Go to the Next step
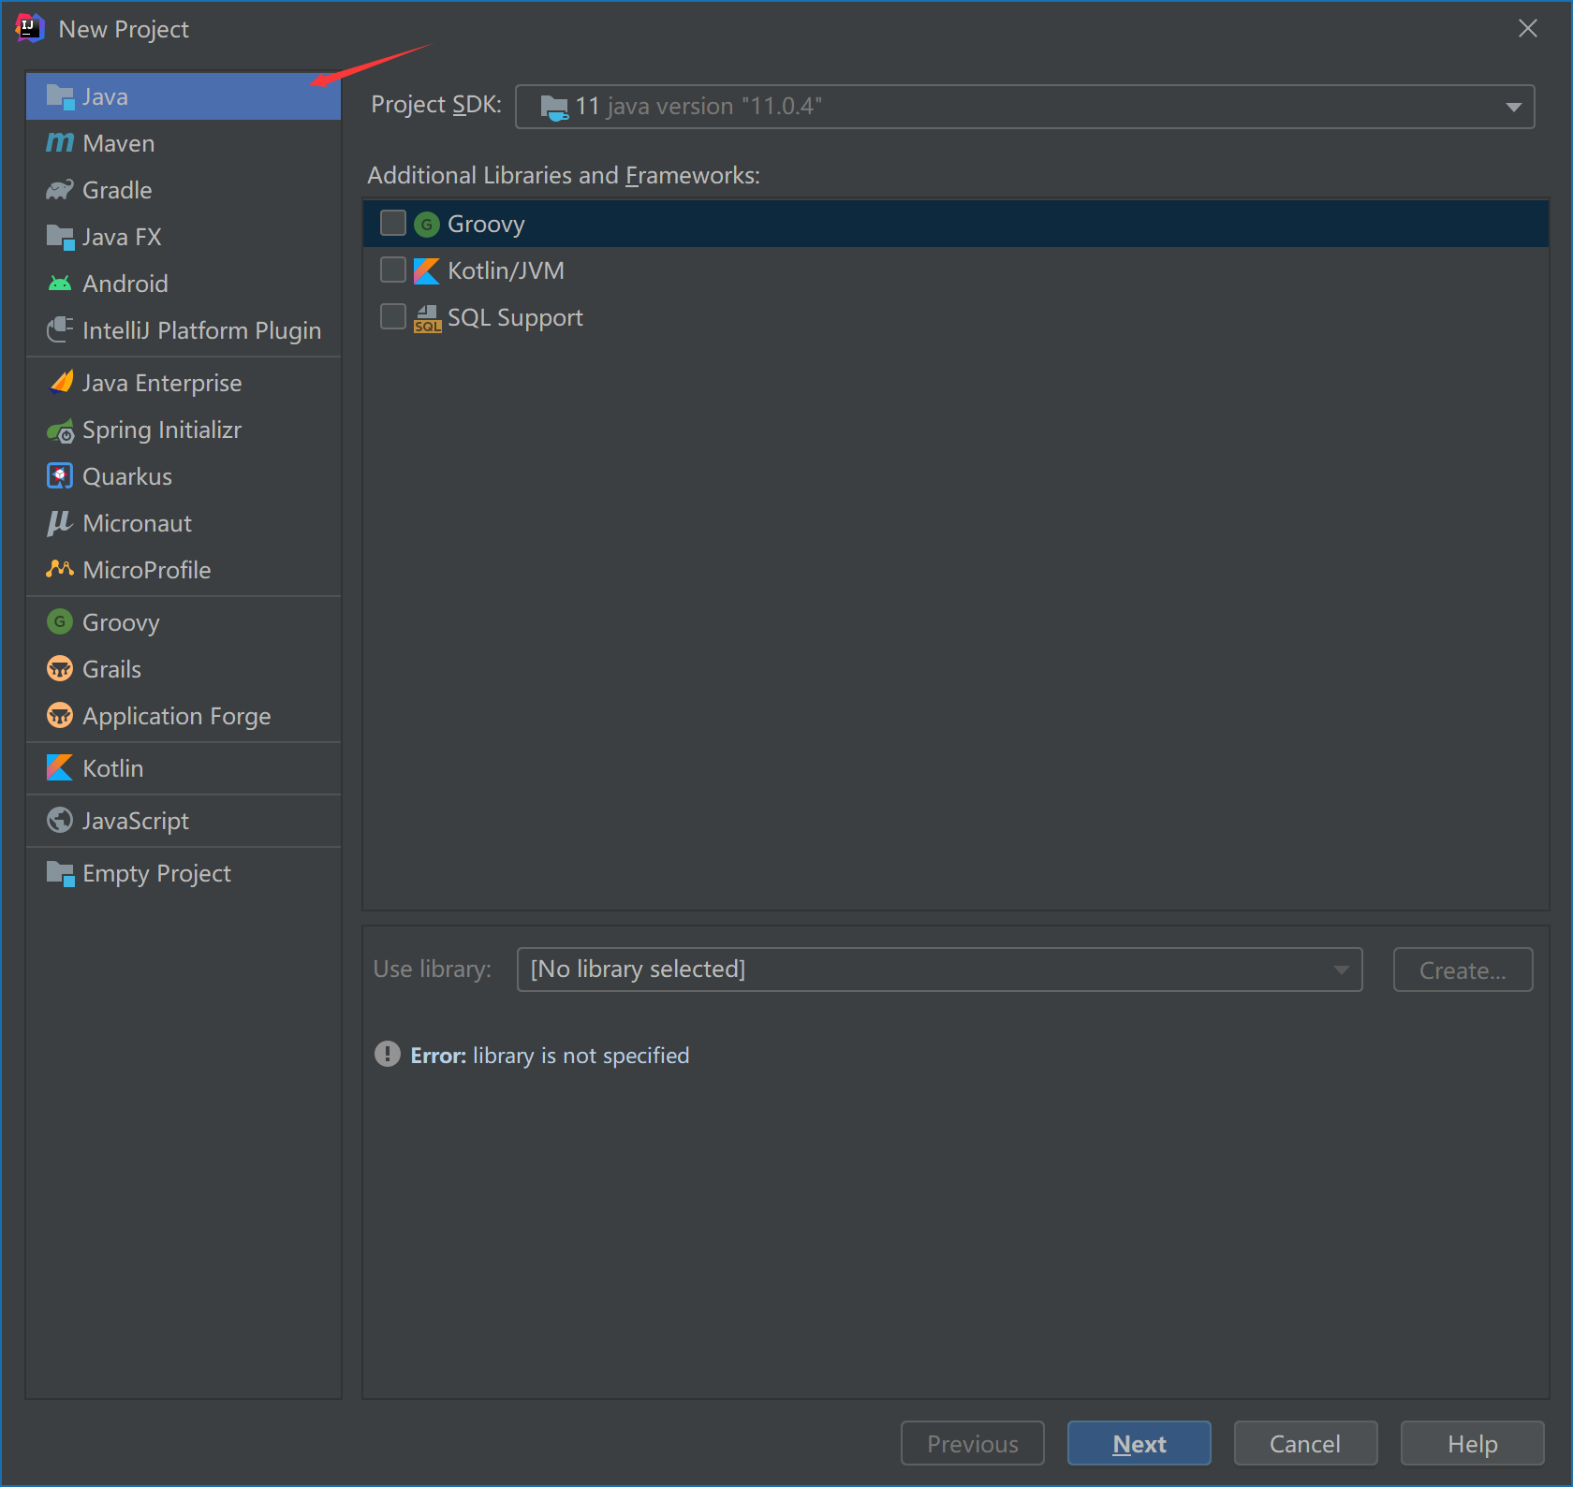The height and width of the screenshot is (1487, 1573). point(1139,1443)
